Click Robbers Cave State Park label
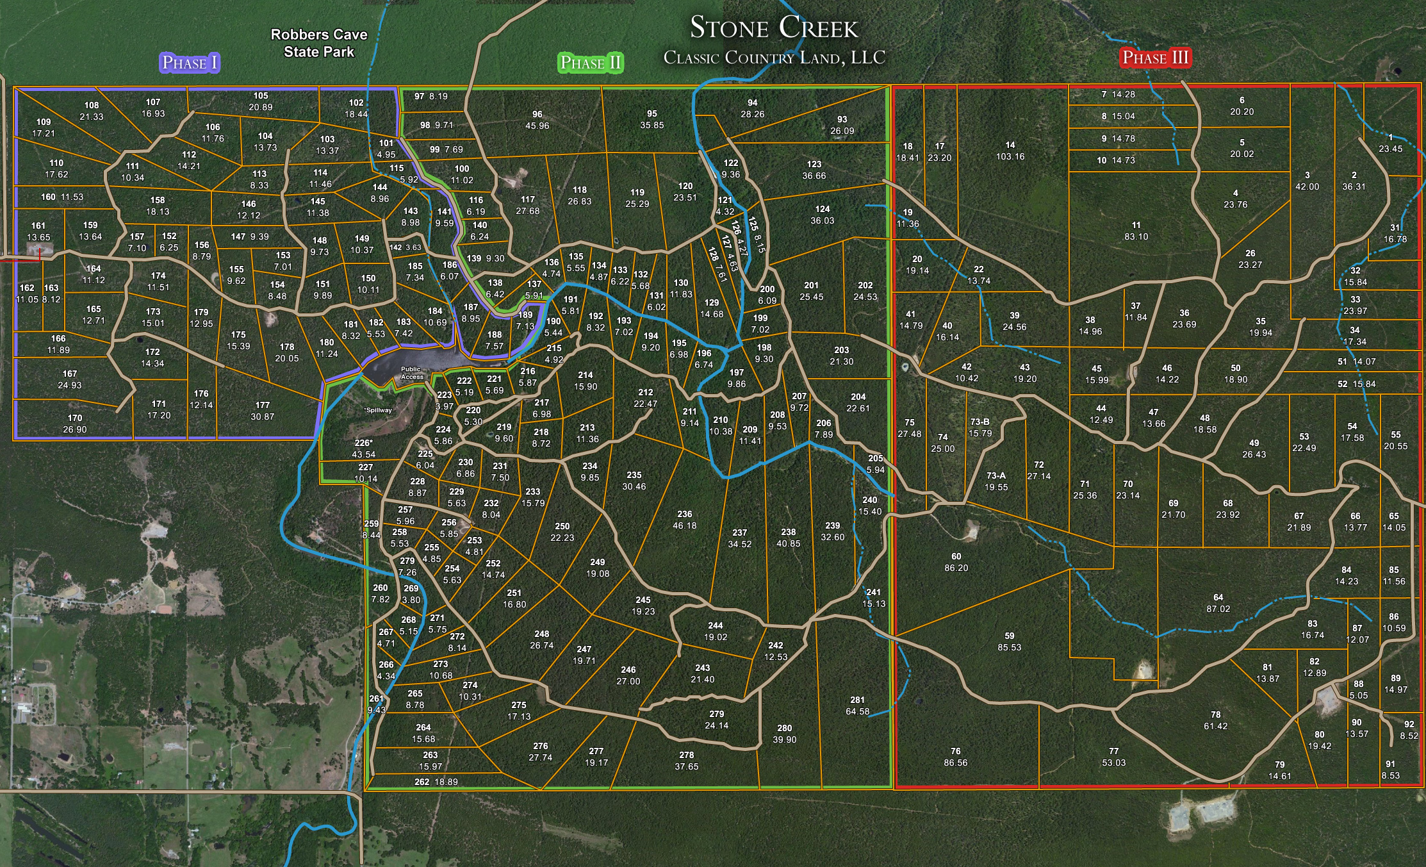The image size is (1426, 867). (319, 43)
